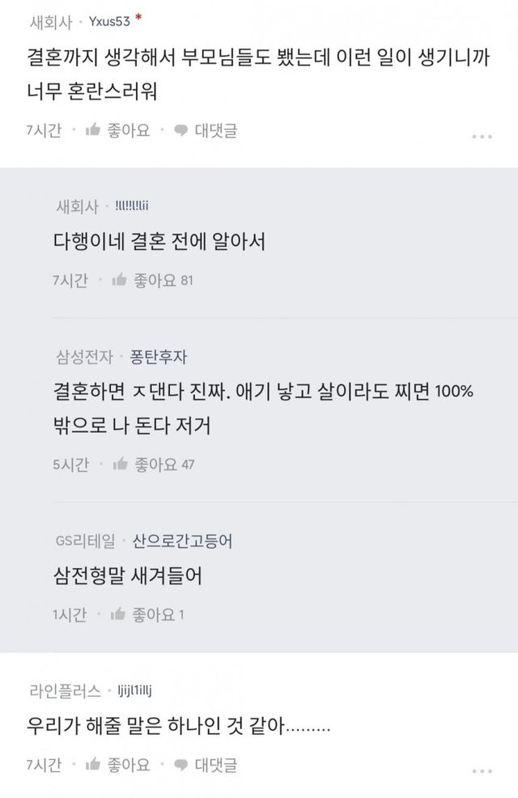Screen dimensions: 518x798
Task: Click the GS리테일 company label
Action: point(84,541)
